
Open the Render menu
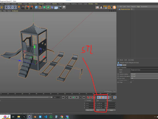click(20, 4)
